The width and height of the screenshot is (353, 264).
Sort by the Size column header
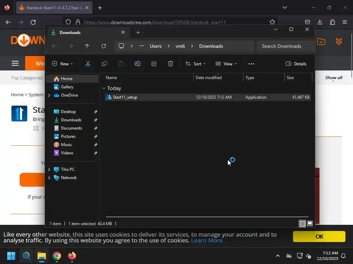(298, 78)
